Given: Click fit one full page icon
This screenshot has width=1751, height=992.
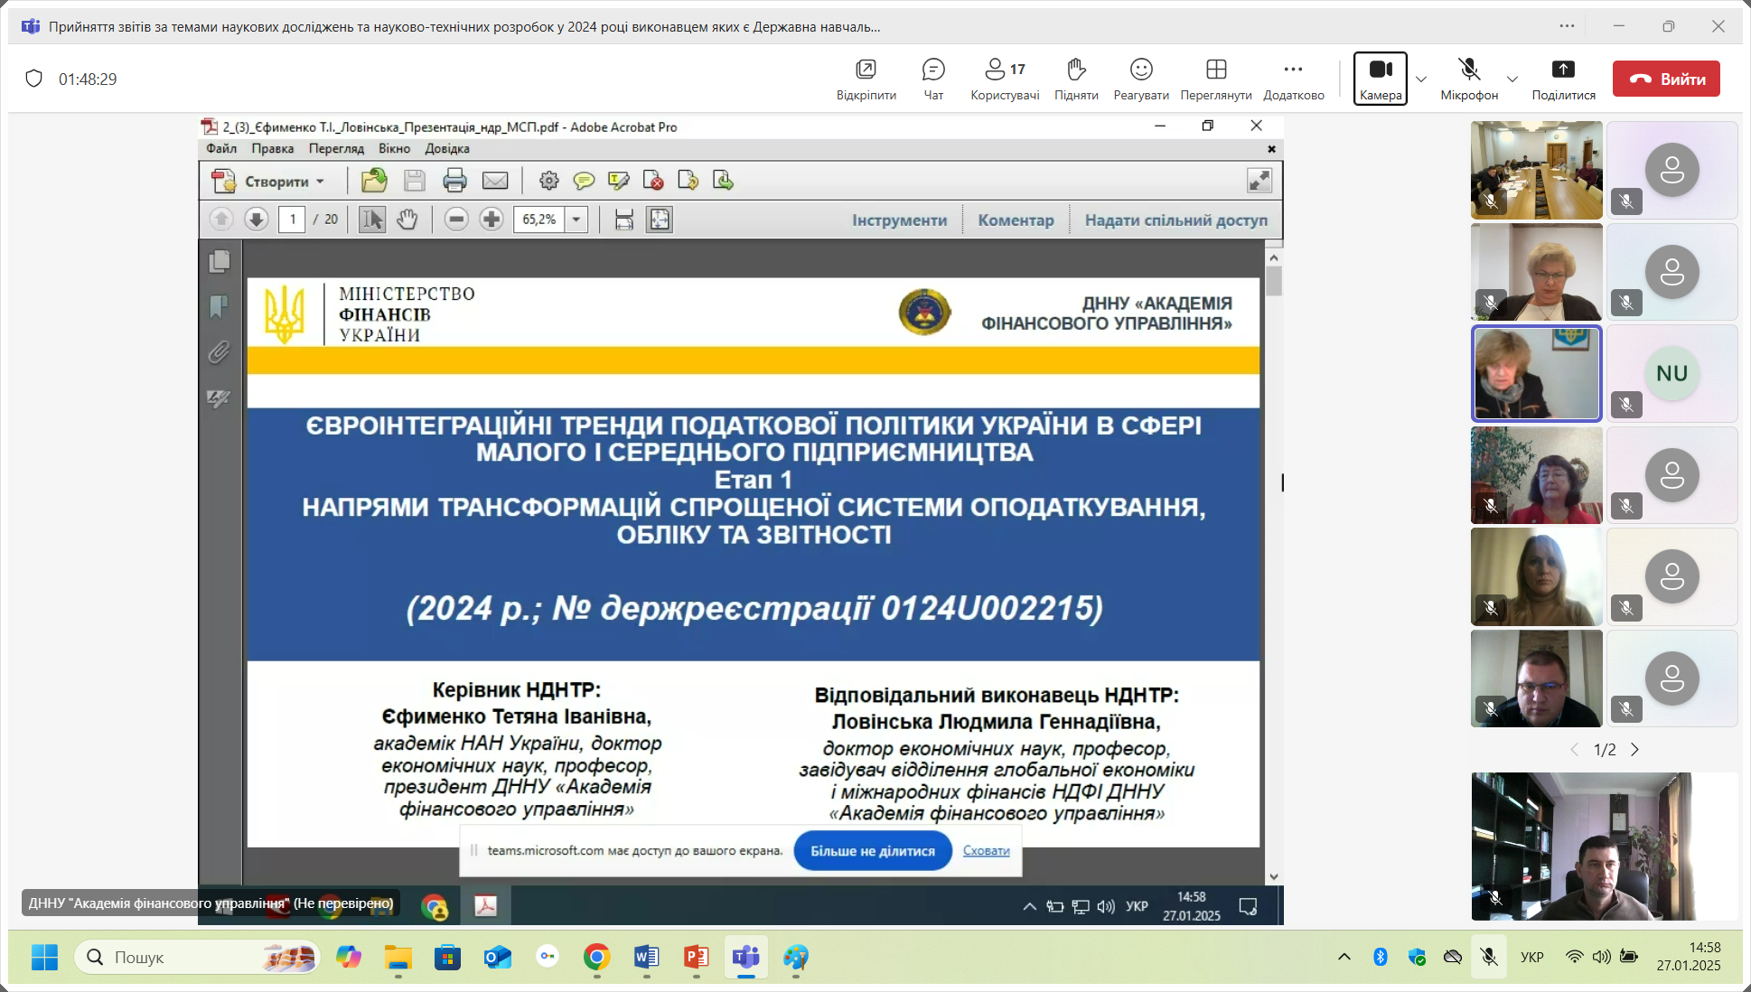Looking at the screenshot, I should (660, 220).
